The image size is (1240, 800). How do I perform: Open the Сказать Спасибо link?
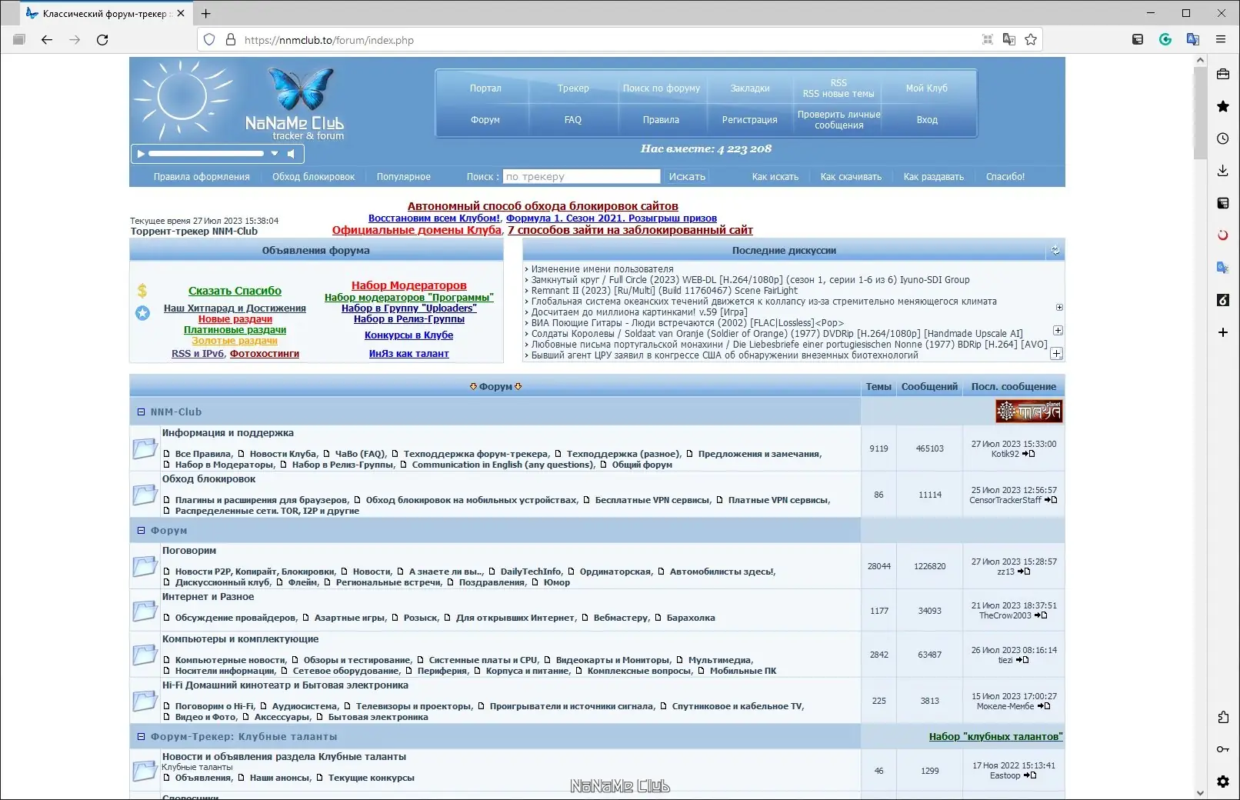click(235, 291)
